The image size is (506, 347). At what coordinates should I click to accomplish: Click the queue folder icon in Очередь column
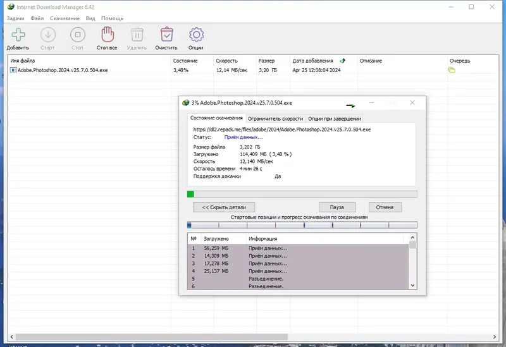click(452, 70)
